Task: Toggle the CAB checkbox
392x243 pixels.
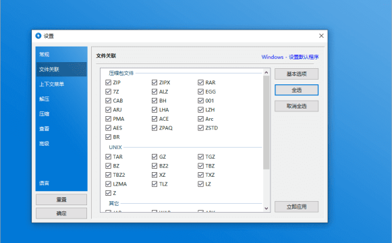Action: (x=108, y=101)
